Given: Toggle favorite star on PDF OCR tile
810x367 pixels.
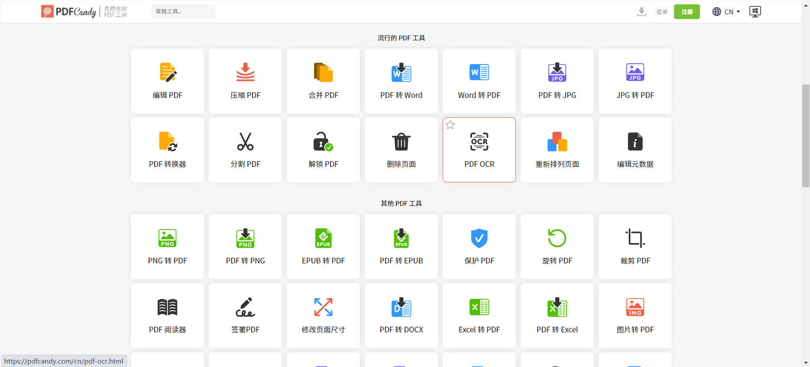Looking at the screenshot, I should 450,125.
